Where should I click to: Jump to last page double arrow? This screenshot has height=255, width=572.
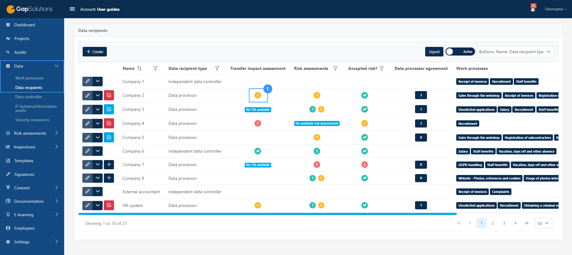[527, 223]
